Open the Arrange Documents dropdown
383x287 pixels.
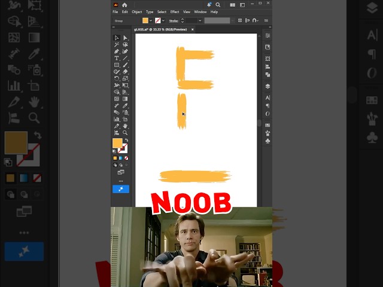(233, 5)
